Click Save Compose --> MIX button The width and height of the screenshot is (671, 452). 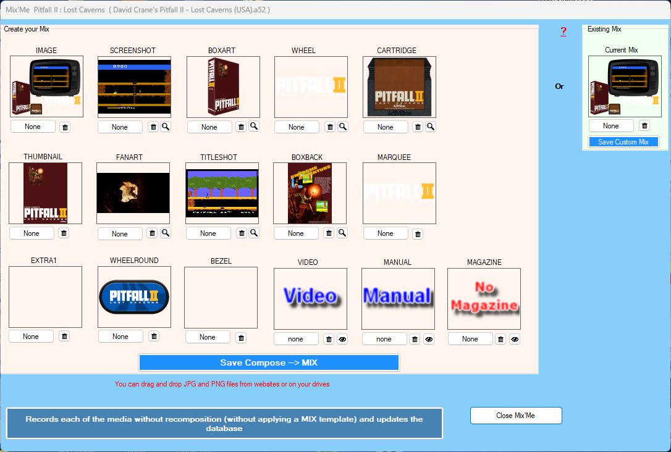pos(269,362)
